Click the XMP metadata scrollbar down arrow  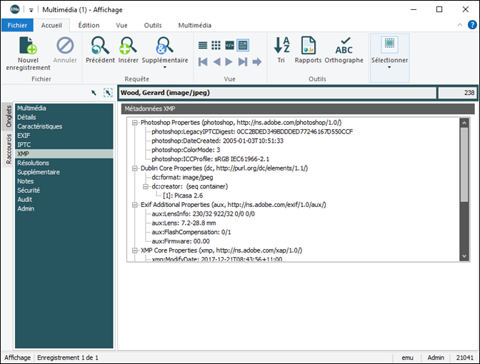coord(464,256)
